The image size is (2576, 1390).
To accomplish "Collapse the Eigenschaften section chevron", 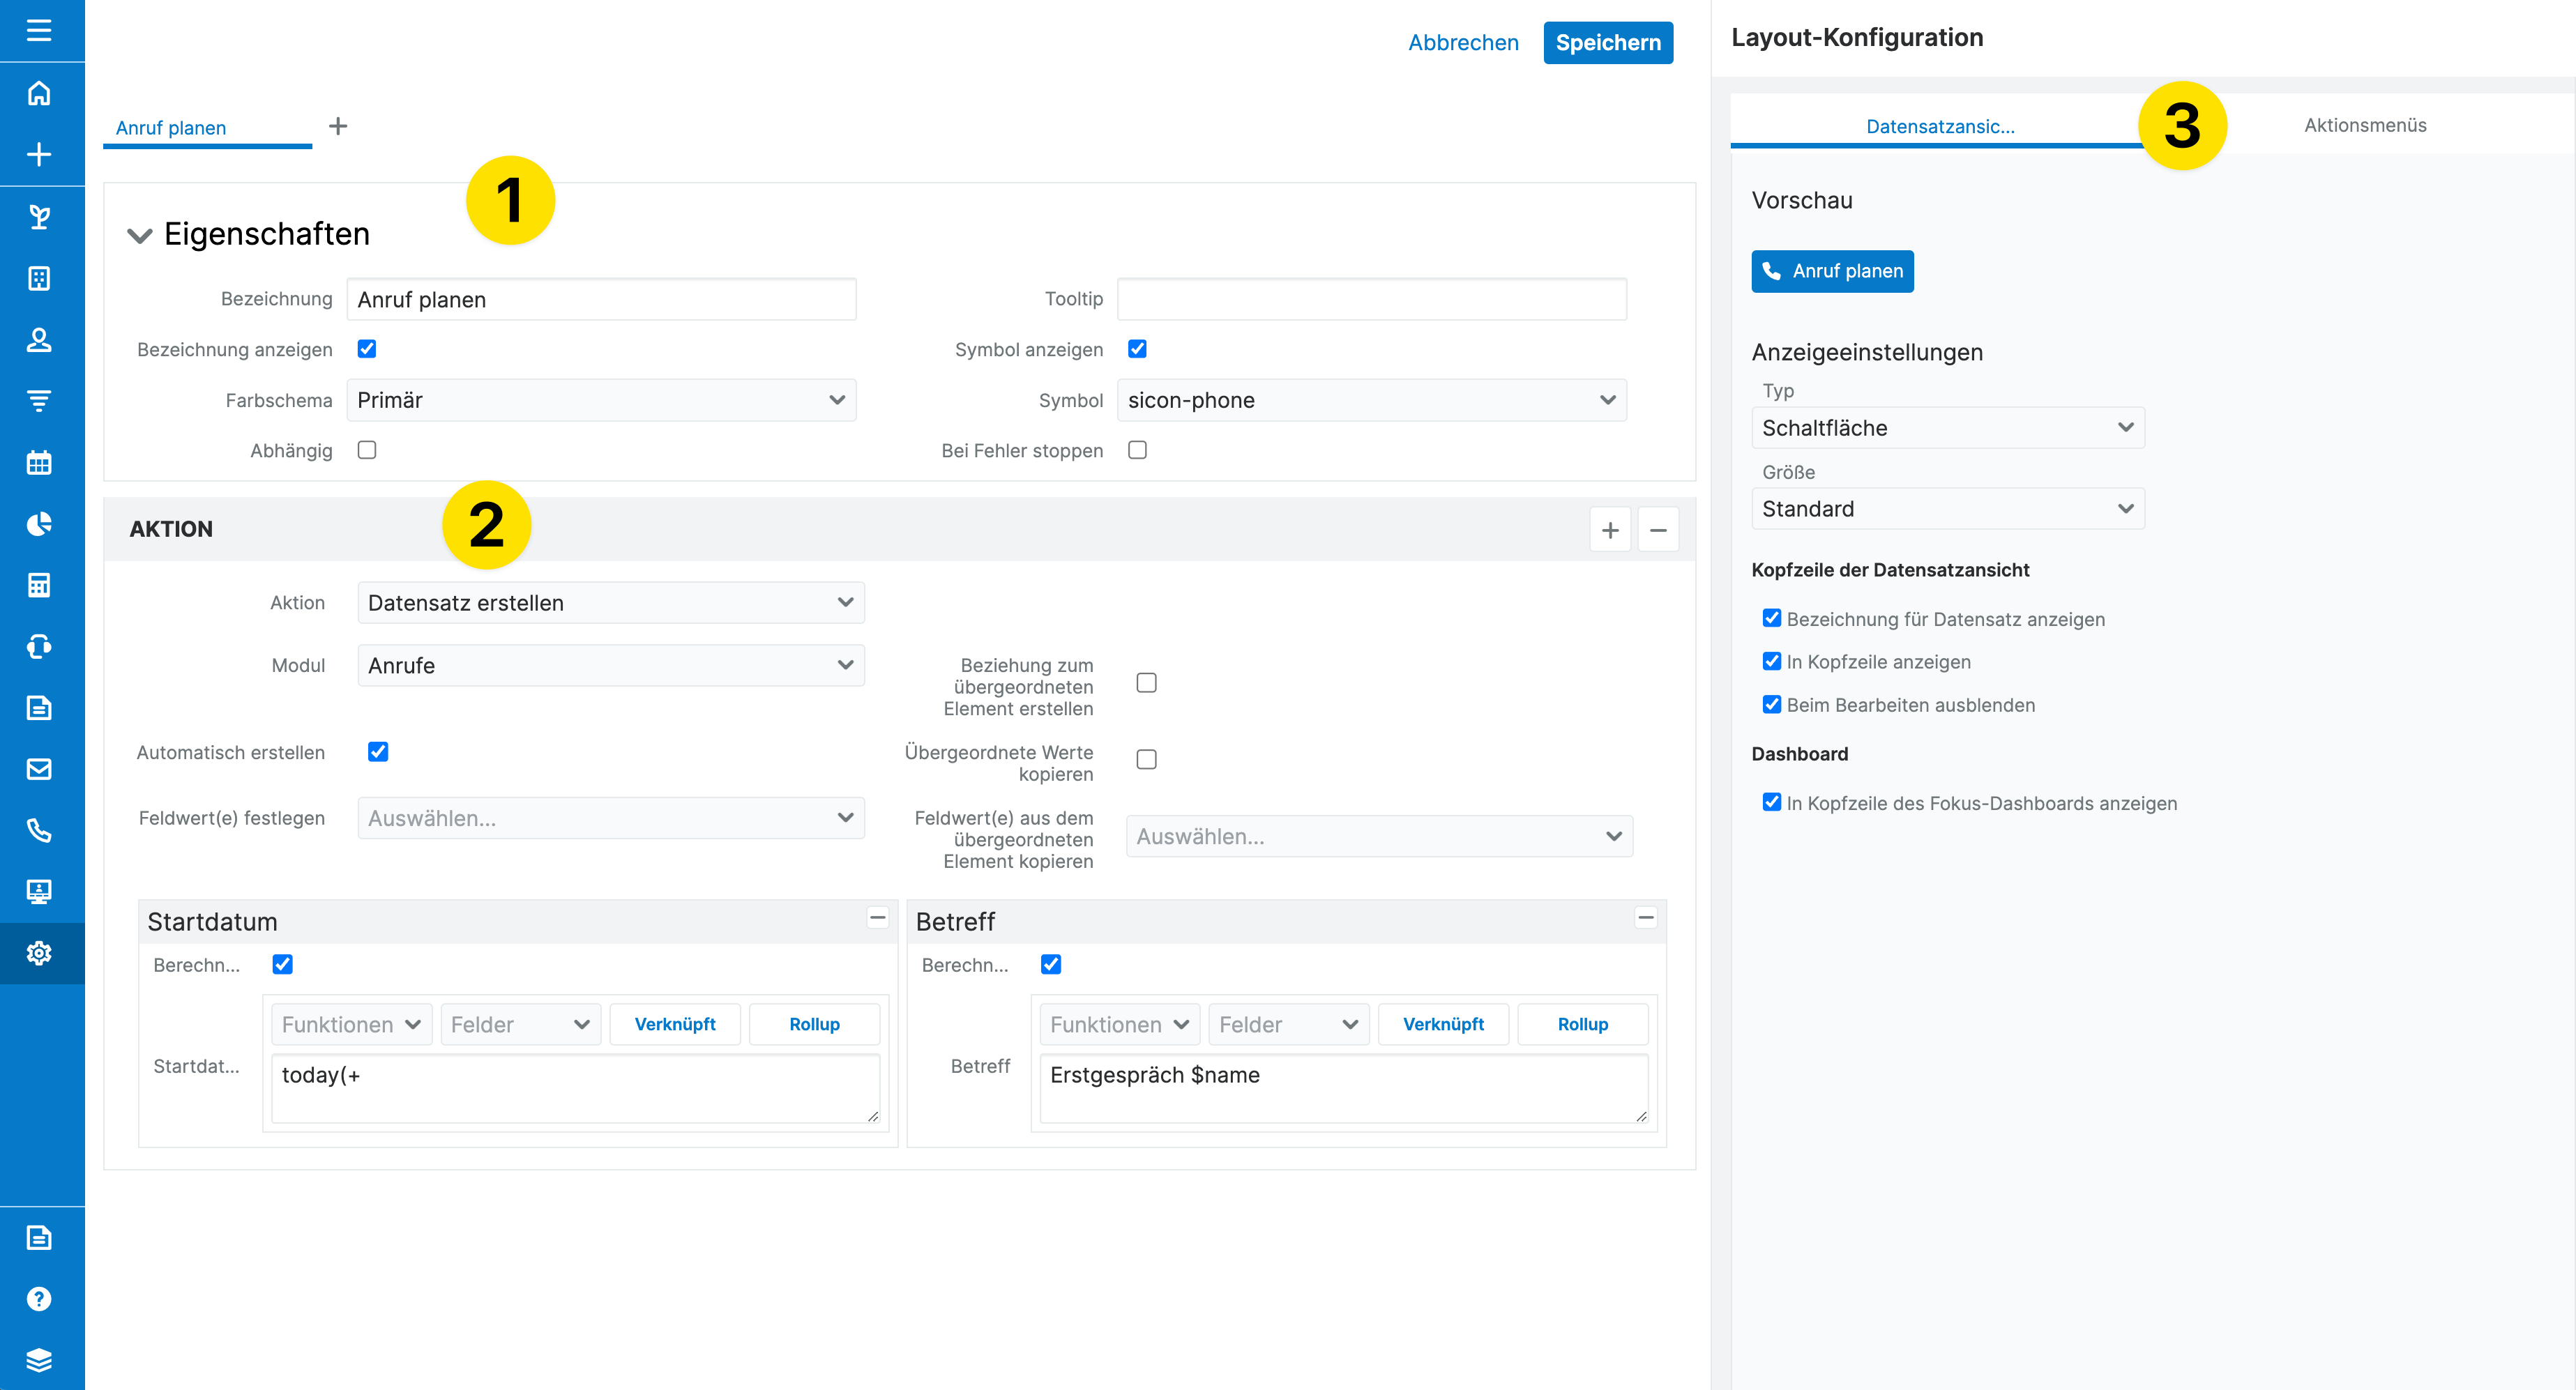I will pyautogui.click(x=139, y=235).
